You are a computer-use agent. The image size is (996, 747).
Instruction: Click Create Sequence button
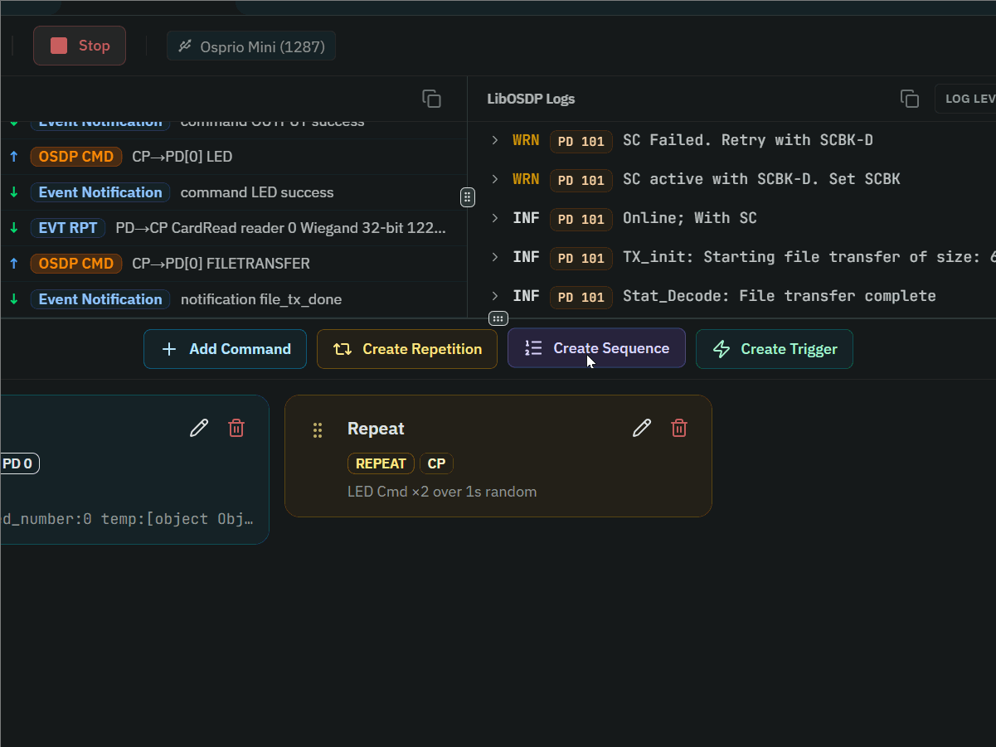pos(596,348)
